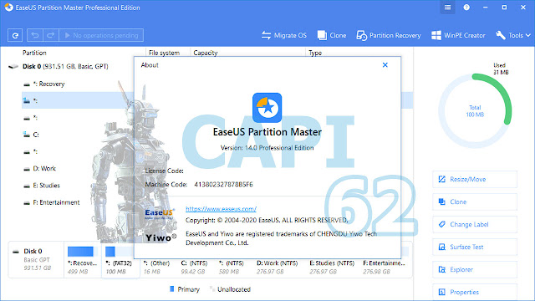Select E: Studies NTFS disk map block
Image resolution: width=535 pixels, height=301 pixels.
pyautogui.click(x=332, y=268)
